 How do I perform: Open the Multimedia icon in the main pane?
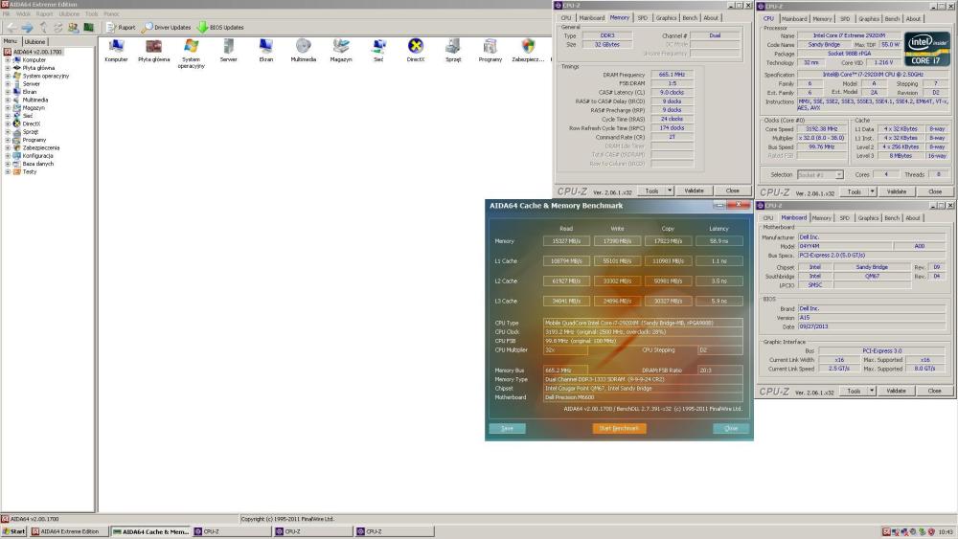click(x=303, y=50)
